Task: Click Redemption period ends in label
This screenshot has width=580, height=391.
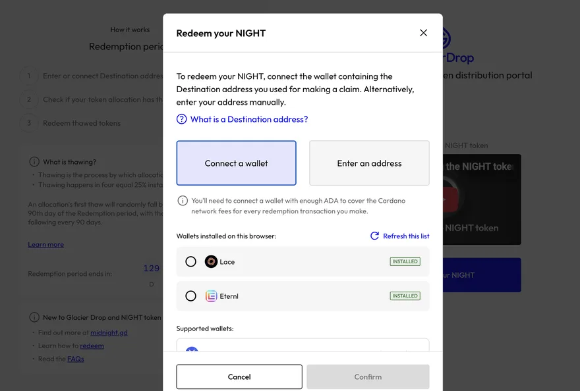Action: pos(70,274)
